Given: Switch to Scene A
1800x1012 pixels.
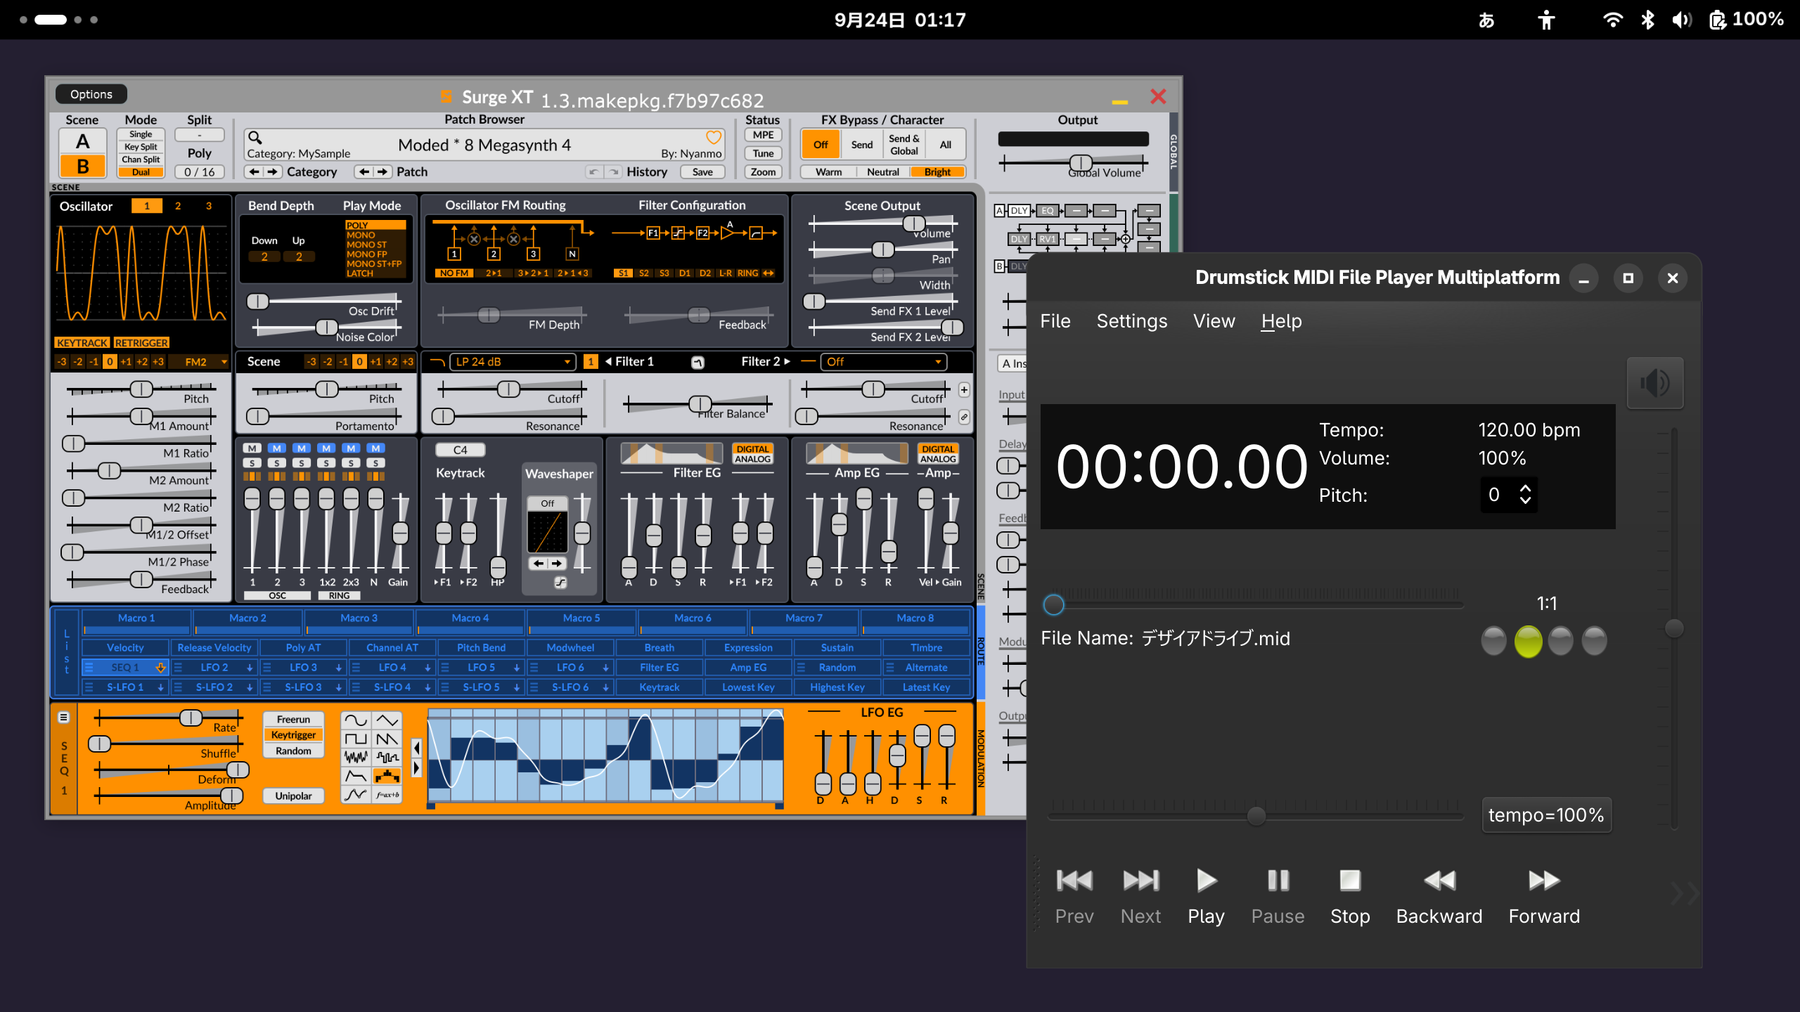Looking at the screenshot, I should (x=82, y=141).
